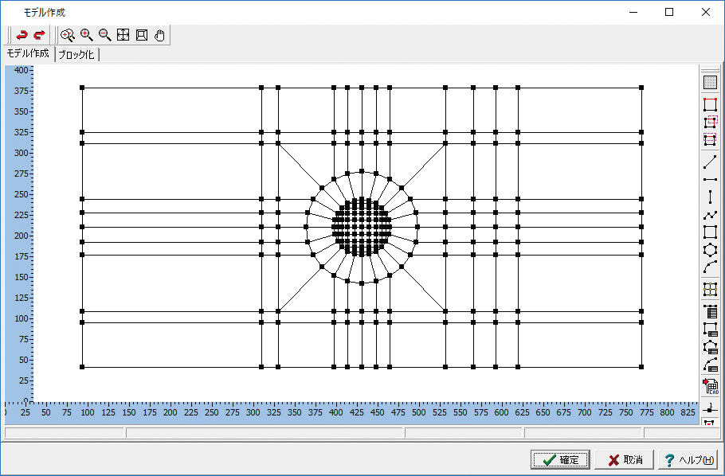The height and width of the screenshot is (476, 725).
Task: Cancel with the 取消 button
Action: (x=624, y=460)
